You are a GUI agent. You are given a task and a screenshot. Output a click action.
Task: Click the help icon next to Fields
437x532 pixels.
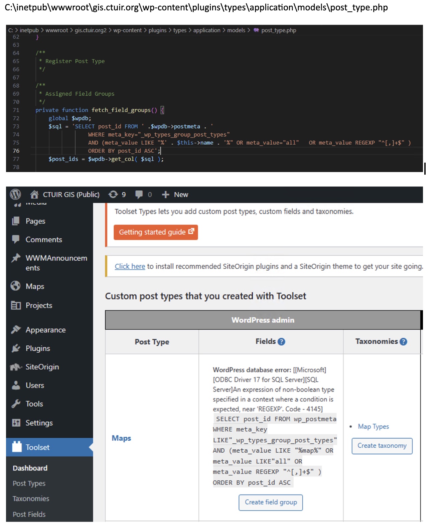281,342
